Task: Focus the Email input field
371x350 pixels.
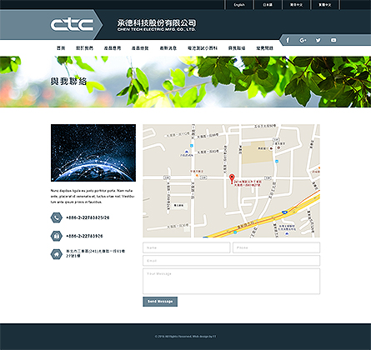Action: point(231,261)
